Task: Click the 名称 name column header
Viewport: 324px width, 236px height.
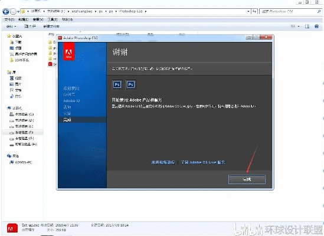Action: (x=51, y=34)
